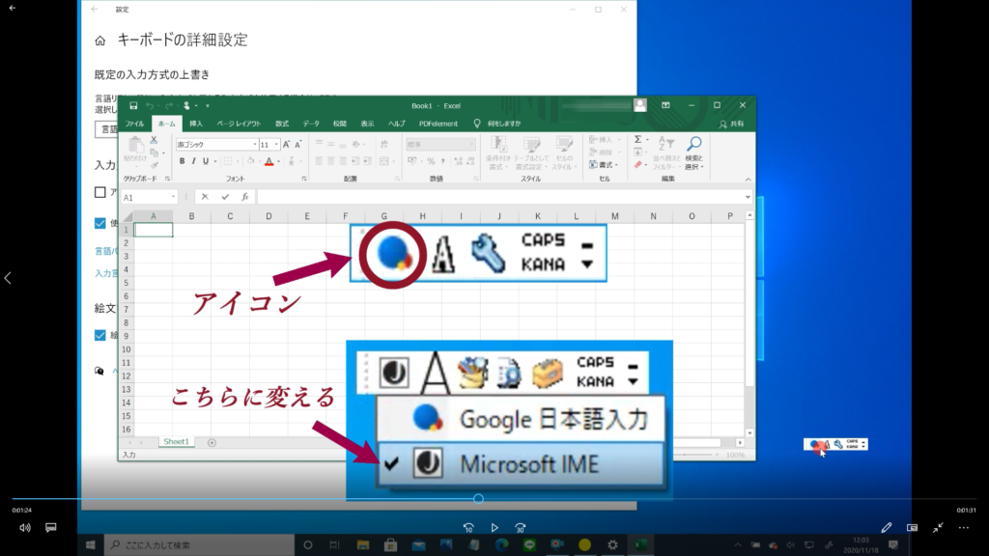Exit full screen mode
This screenshot has height=556, width=989.
coord(938,528)
